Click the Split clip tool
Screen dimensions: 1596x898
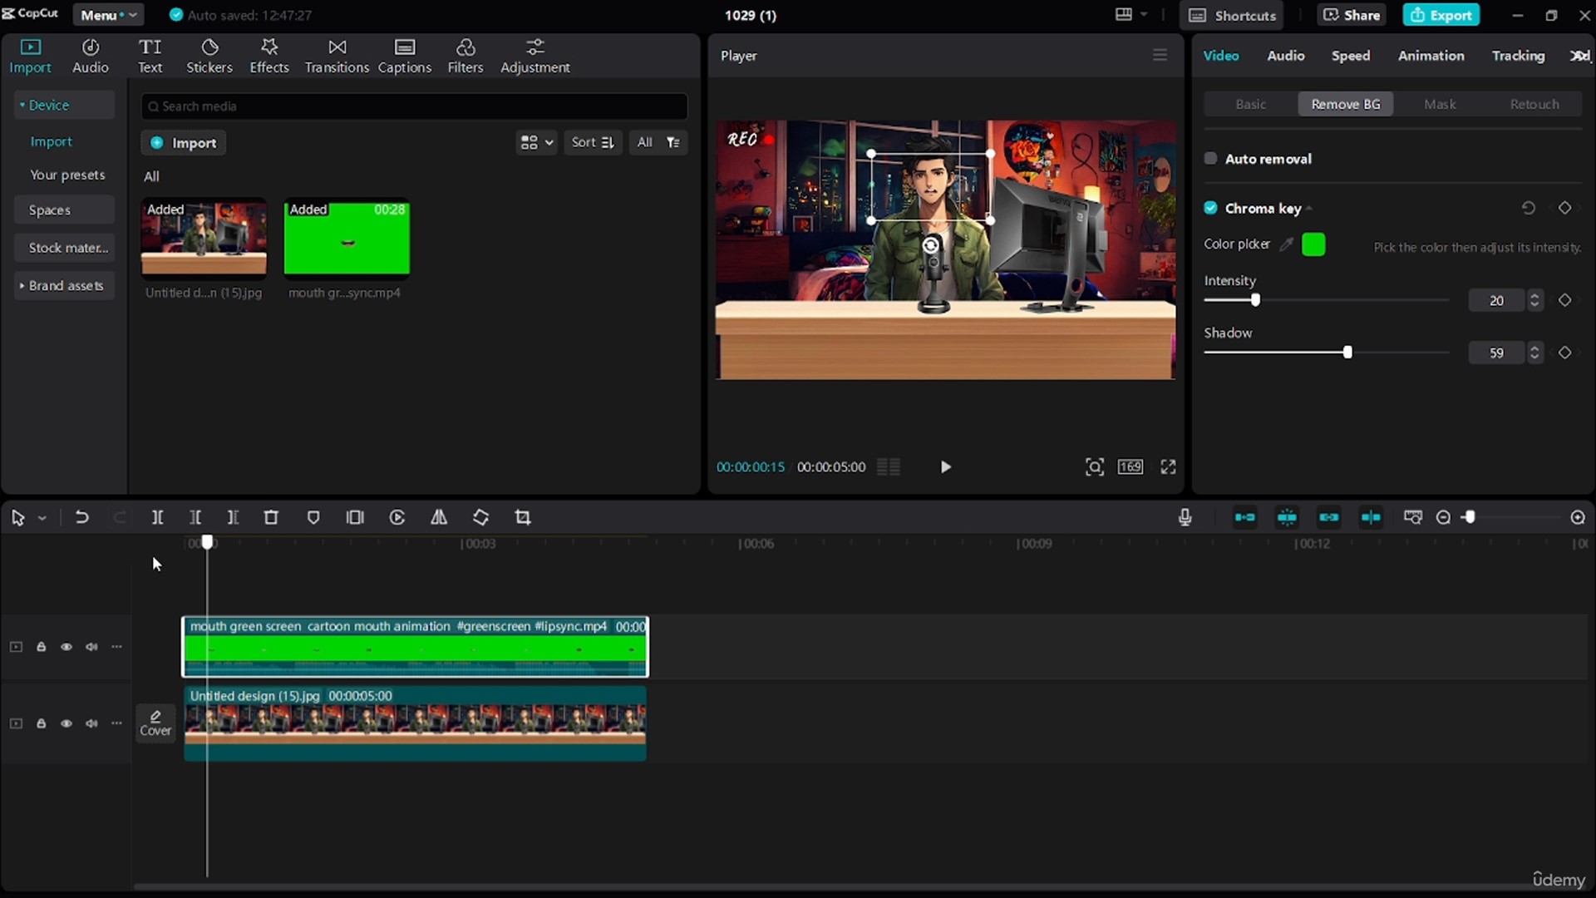(x=157, y=517)
